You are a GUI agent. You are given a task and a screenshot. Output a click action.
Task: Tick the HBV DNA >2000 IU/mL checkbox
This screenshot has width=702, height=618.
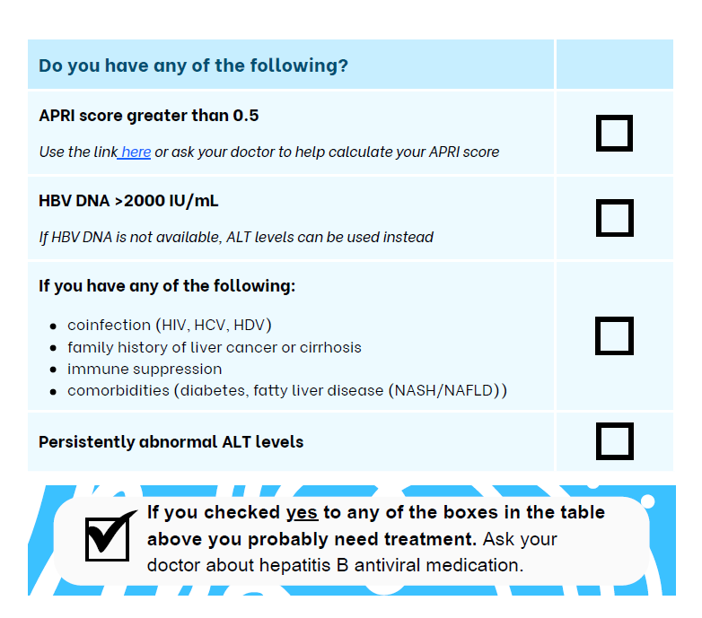pyautogui.click(x=615, y=218)
